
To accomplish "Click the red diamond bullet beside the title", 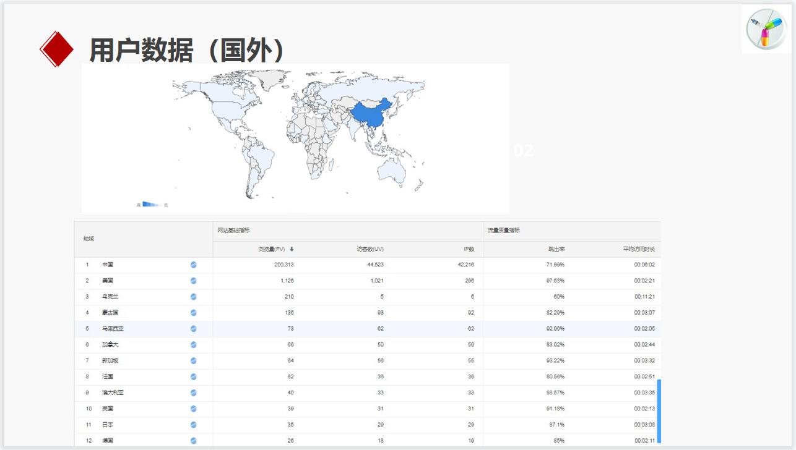I will (56, 49).
